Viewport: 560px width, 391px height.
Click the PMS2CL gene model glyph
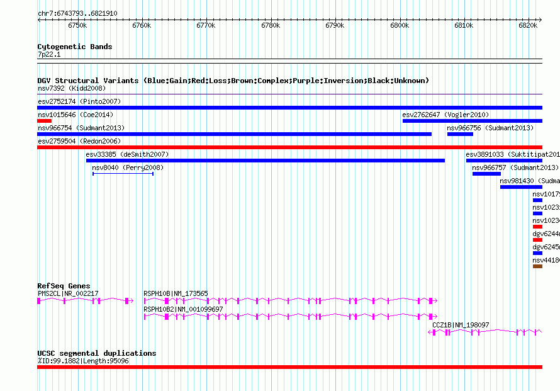pyautogui.click(x=86, y=301)
